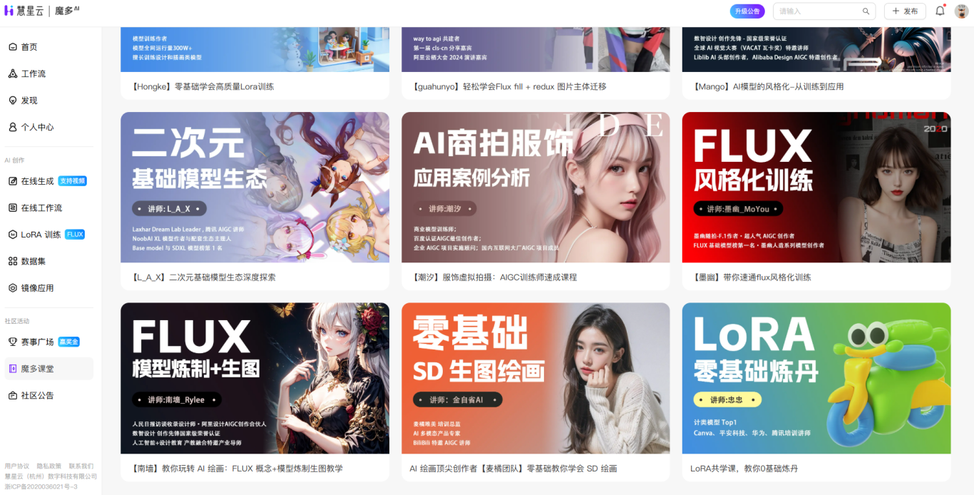The height and width of the screenshot is (495, 974).
Task: Click the 首页 sidebar icon
Action: (12, 47)
